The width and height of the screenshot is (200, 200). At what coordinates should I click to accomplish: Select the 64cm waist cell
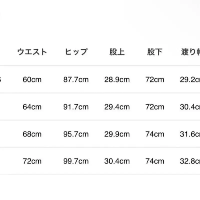[x=32, y=107]
